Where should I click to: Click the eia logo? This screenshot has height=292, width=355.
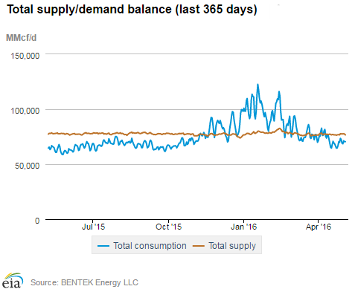point(13,281)
